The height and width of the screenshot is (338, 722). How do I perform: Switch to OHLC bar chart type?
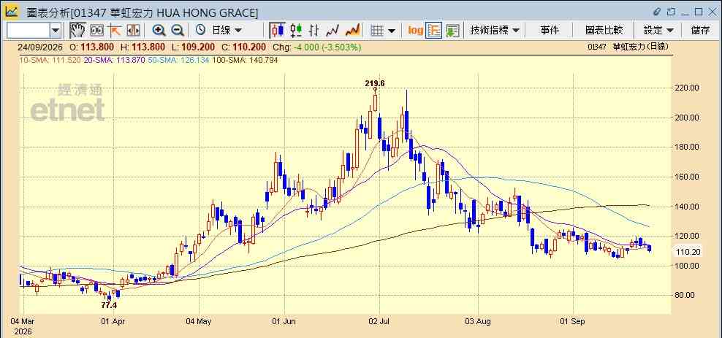[314, 31]
